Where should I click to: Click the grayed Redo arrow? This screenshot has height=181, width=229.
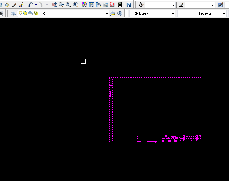(41, 5)
